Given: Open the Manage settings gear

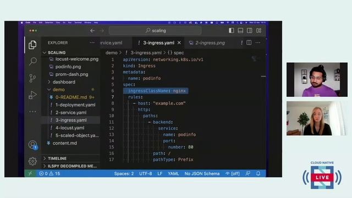Looking at the screenshot, I should [x=32, y=161].
